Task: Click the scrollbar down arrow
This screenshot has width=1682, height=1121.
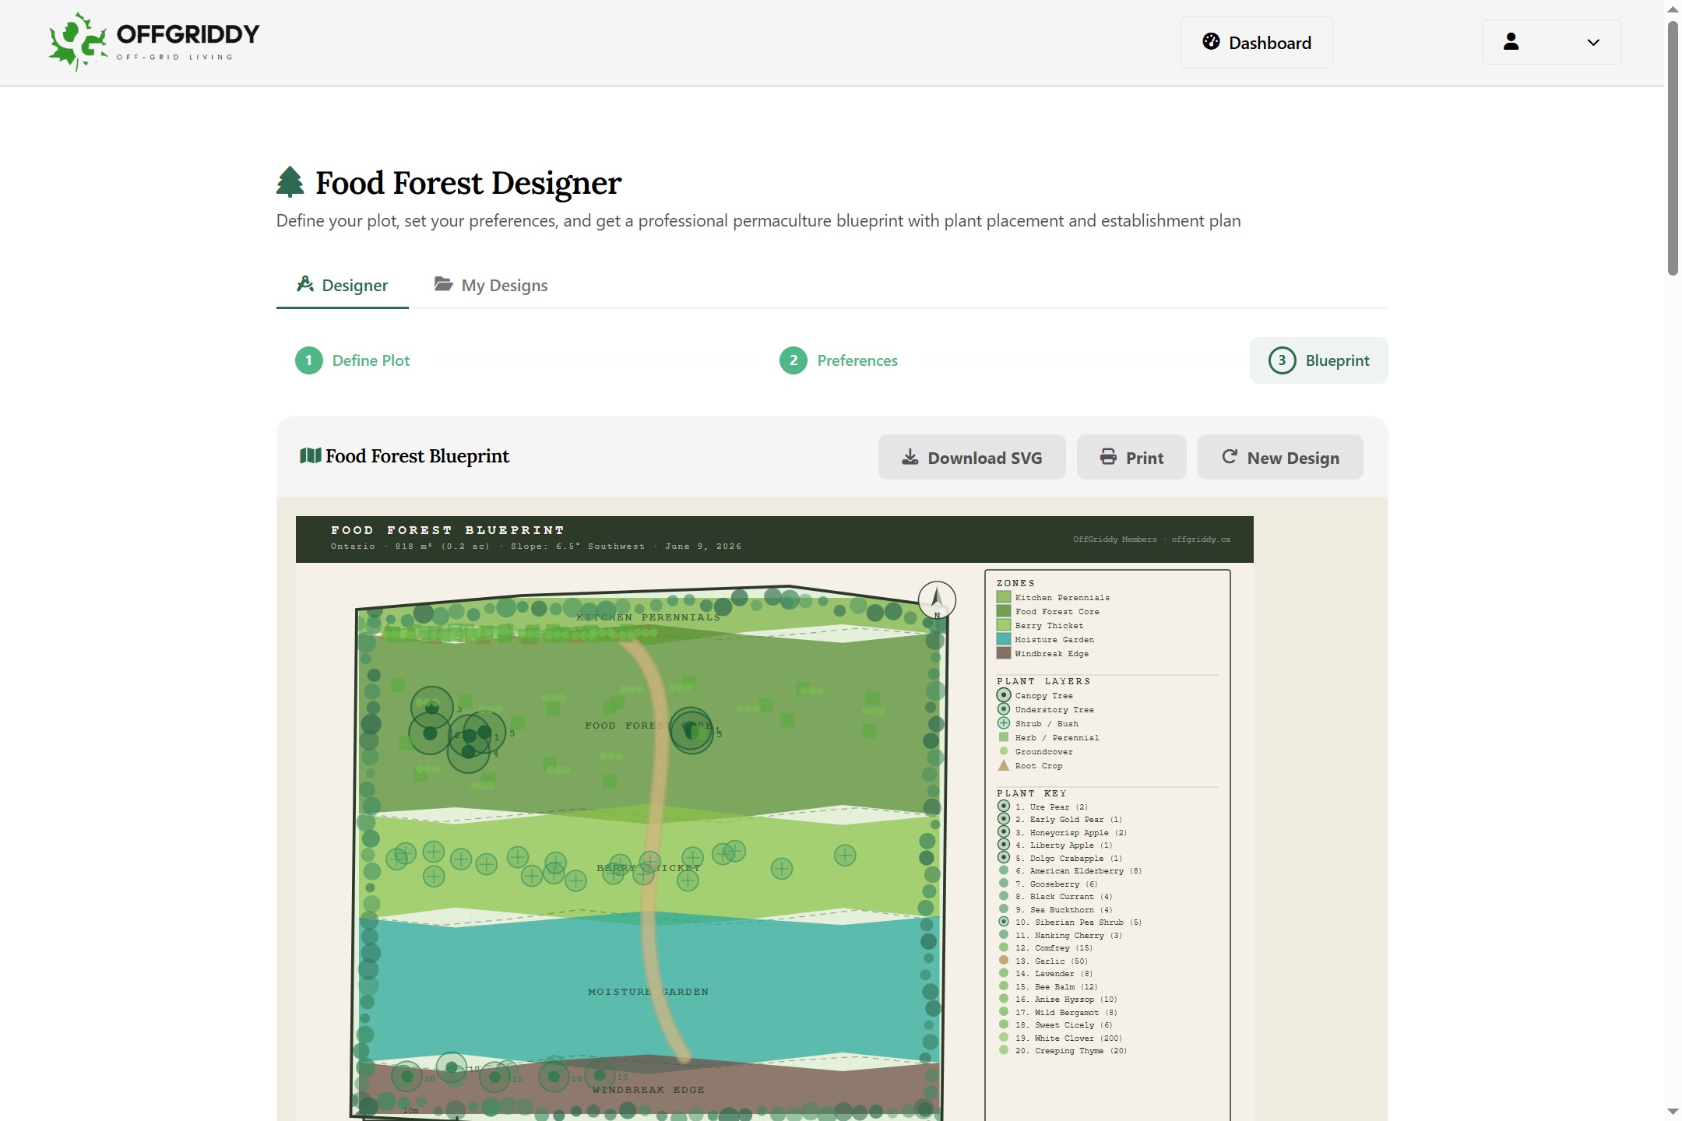Action: [x=1673, y=1112]
